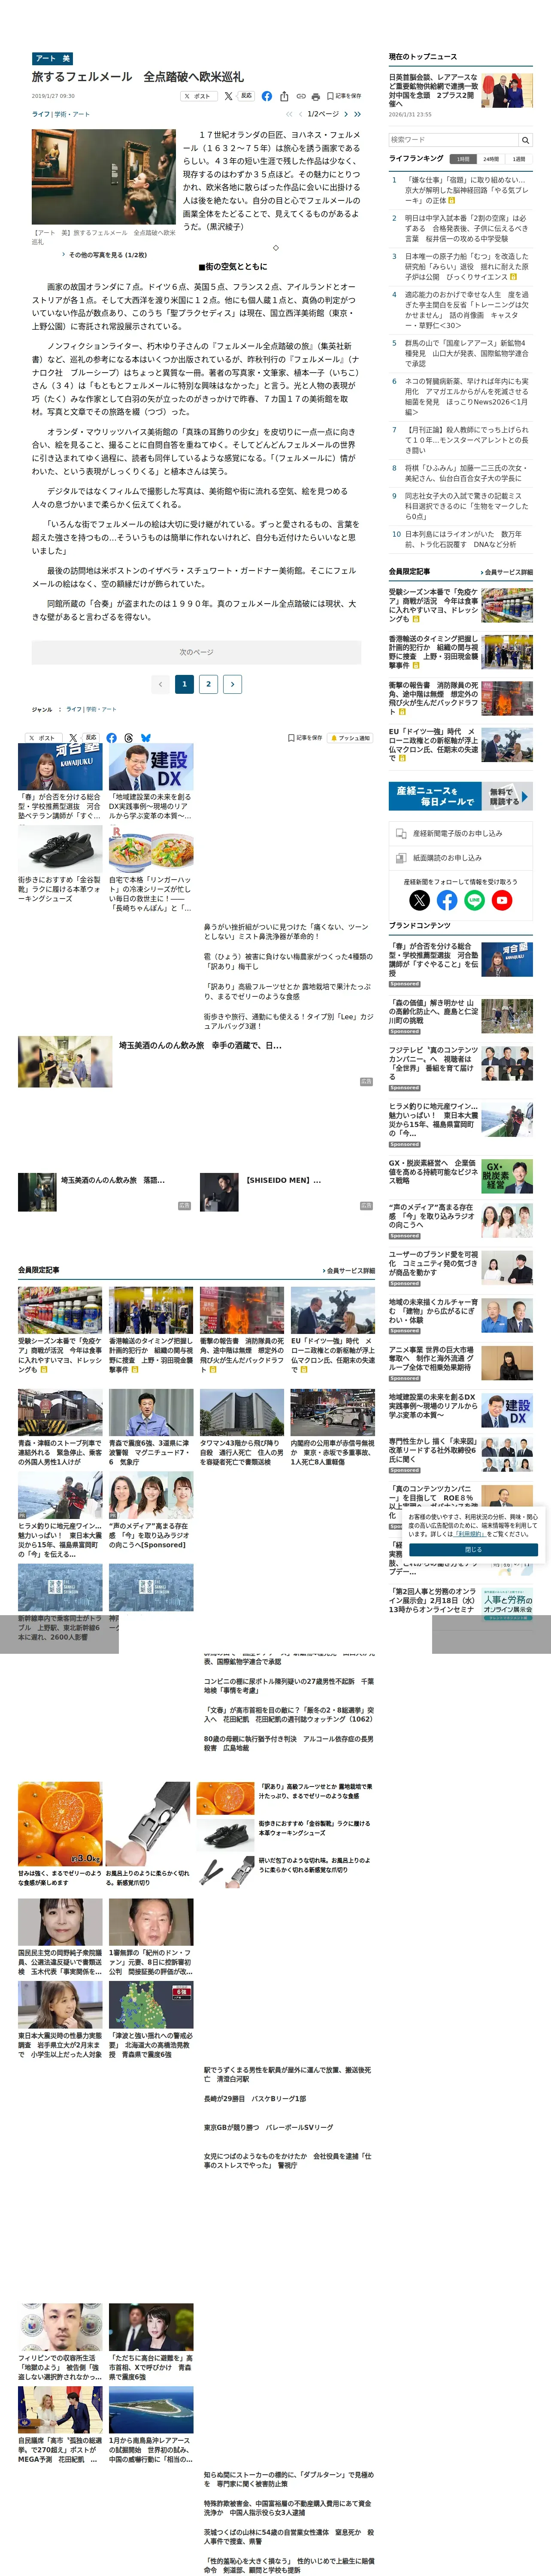Go to page 2 in the pagination

click(x=208, y=684)
